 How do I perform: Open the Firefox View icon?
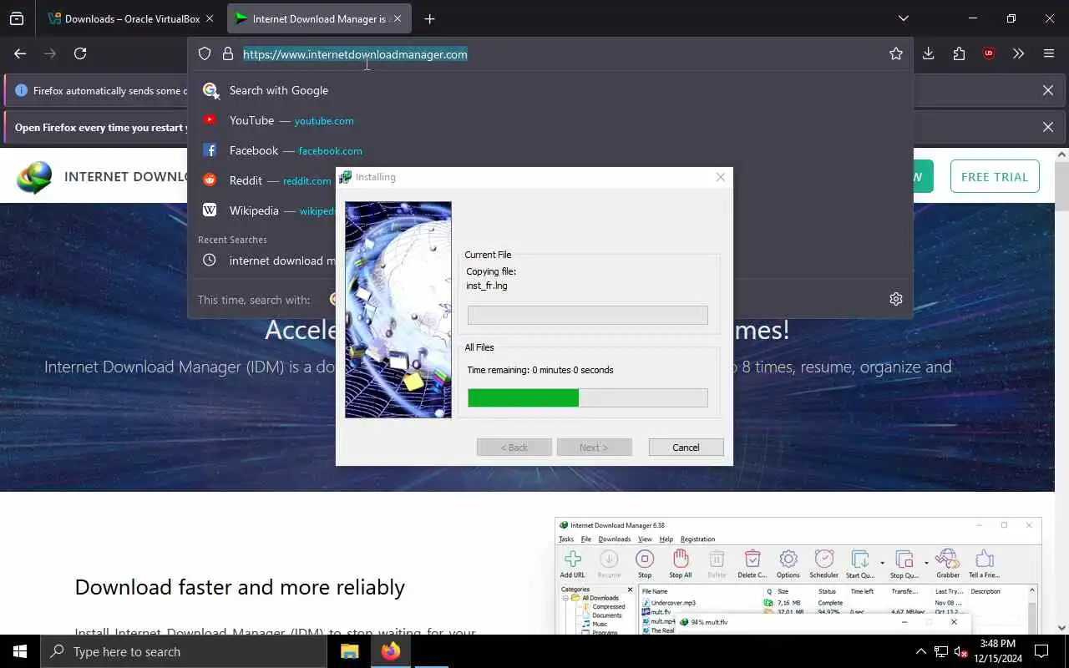(x=17, y=18)
